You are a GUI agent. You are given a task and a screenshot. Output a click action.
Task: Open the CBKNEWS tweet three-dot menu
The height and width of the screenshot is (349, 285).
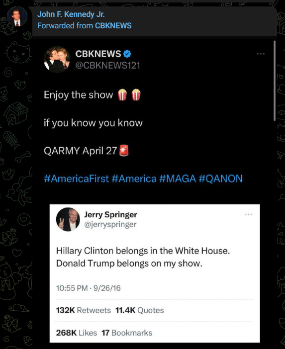(x=261, y=54)
